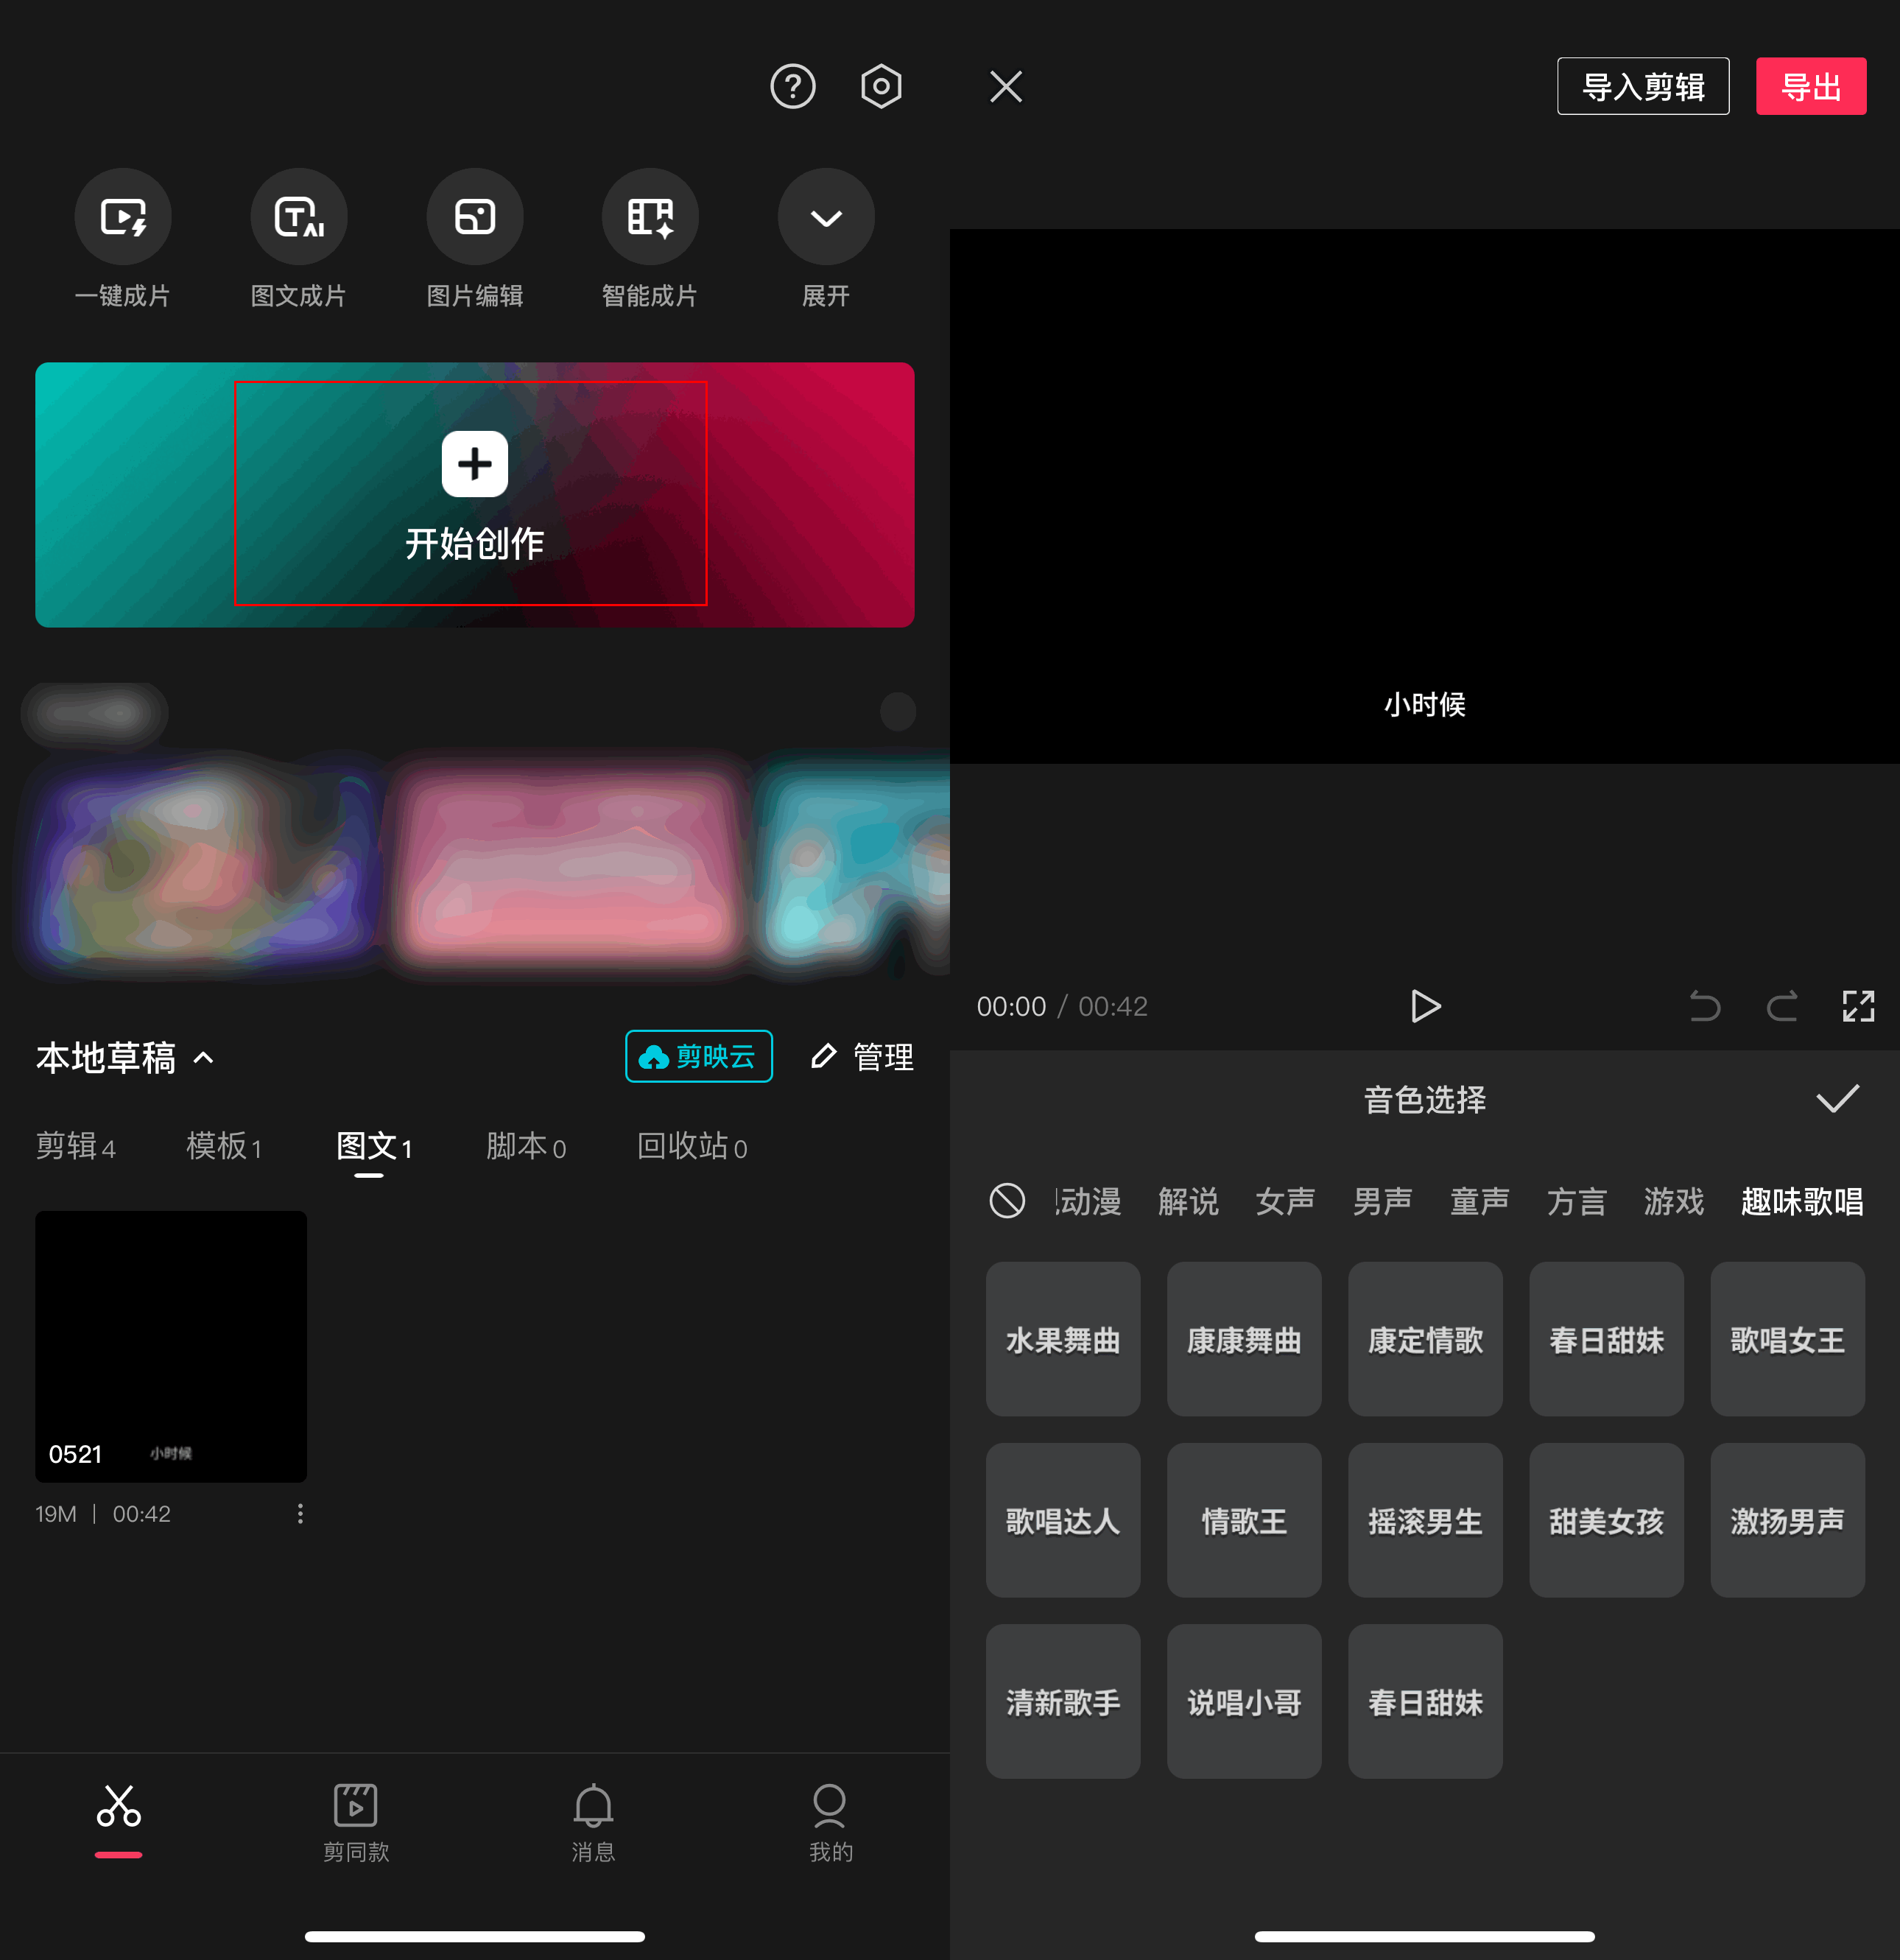Confirm voice selection with the checkmark
This screenshot has height=1960, width=1900.
point(1836,1100)
